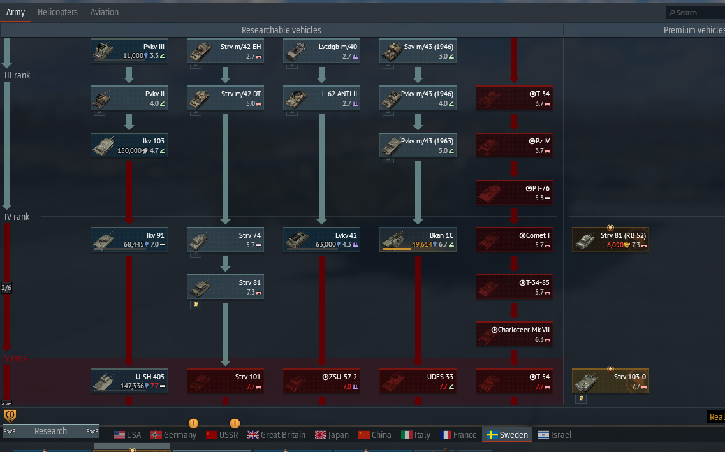725x452 pixels.
Task: Click the V rank label
Action: [16, 358]
